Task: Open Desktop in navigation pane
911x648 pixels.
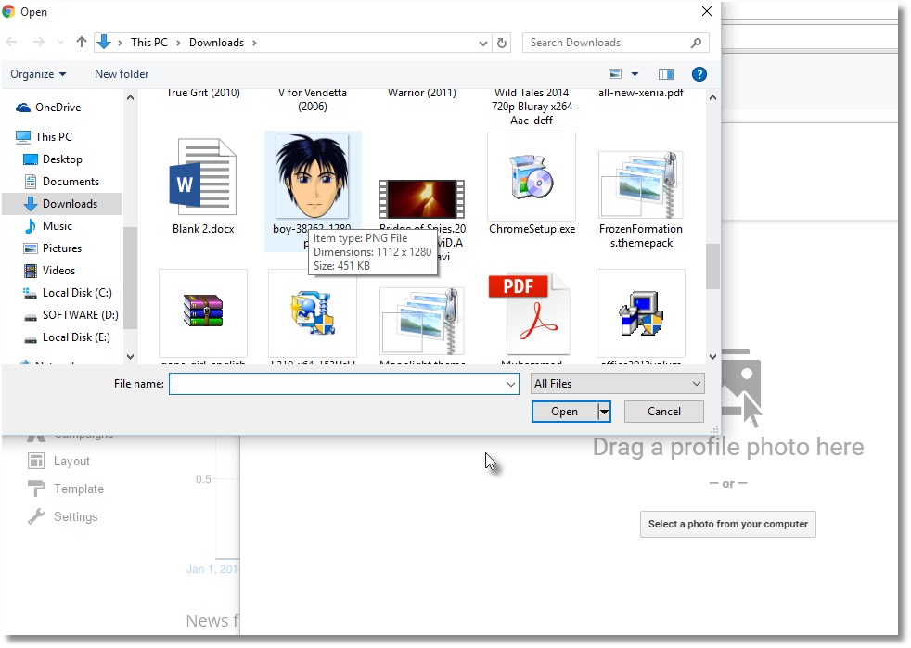Action: 62,159
